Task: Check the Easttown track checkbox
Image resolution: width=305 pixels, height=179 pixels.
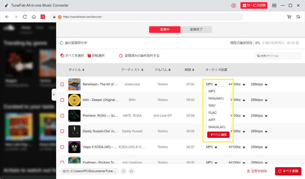Action: pyautogui.click(x=62, y=162)
